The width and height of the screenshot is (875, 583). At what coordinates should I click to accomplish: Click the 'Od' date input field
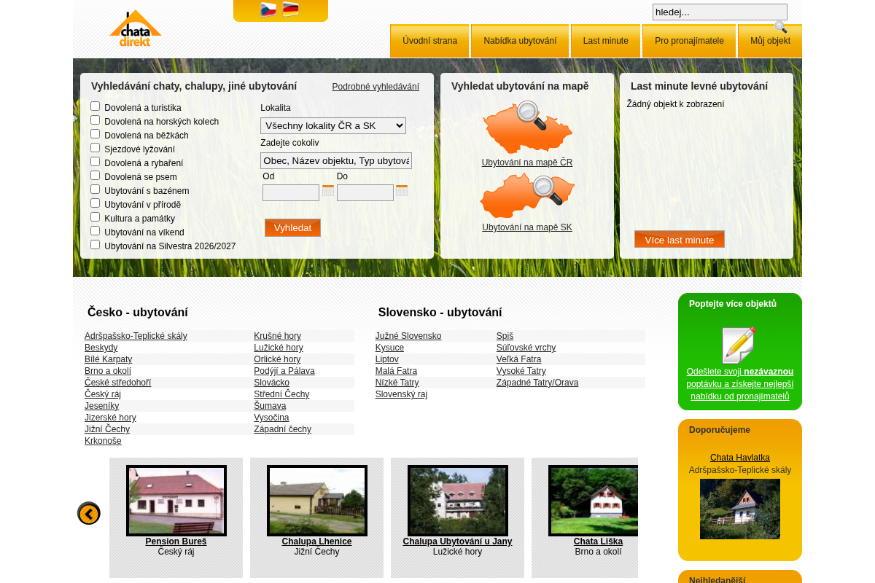coord(291,192)
